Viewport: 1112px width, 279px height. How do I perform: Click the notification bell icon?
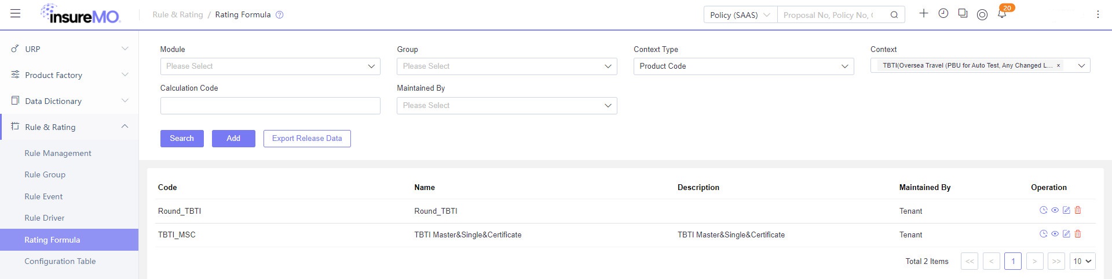pyautogui.click(x=1002, y=14)
